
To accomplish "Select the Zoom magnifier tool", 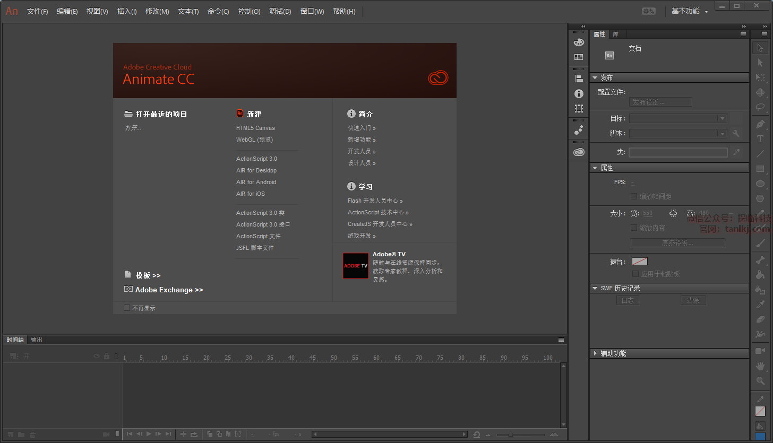I will click(x=760, y=381).
